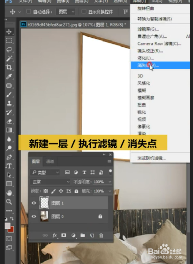
Task: Create new fill or adjustment layer
Action: coord(73,236)
